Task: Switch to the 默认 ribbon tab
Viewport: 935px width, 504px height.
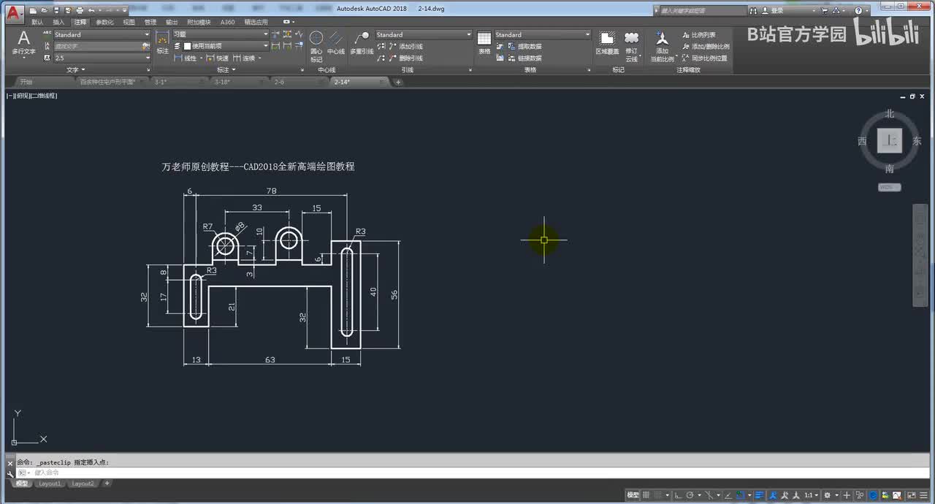Action: (x=37, y=22)
